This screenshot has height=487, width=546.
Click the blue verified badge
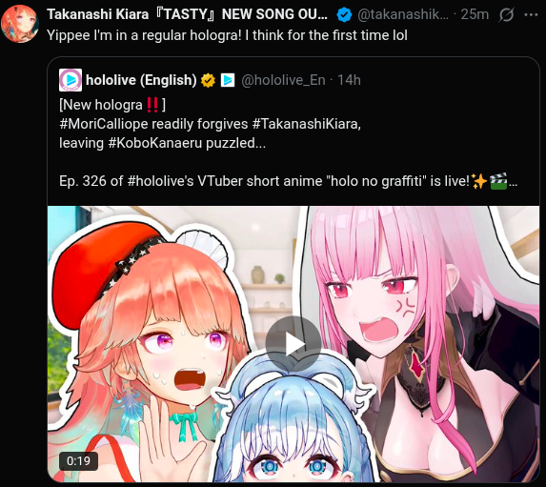click(344, 15)
